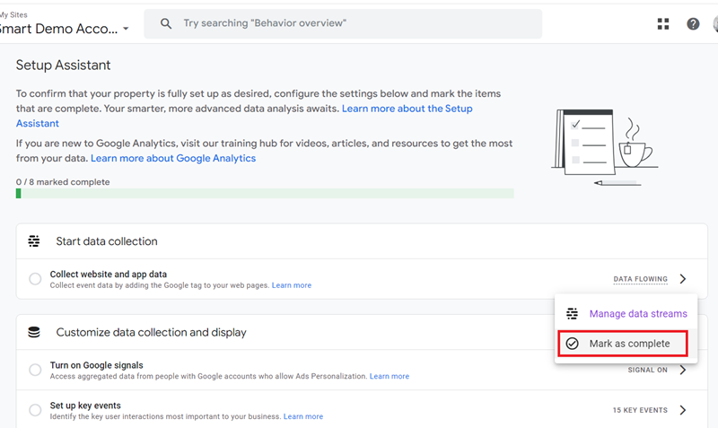The image size is (718, 428).
Task: Open Learn more link under Google signals
Action: click(390, 376)
